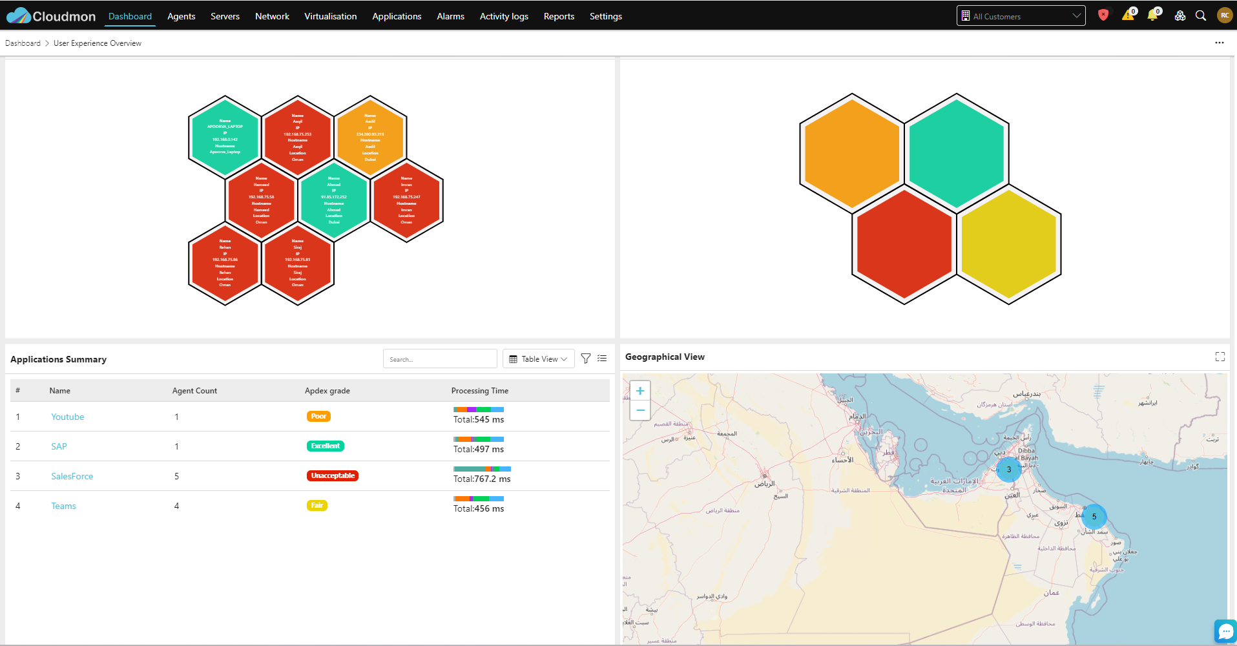Select the APOORVA_LAPTOP agent hexagon
The image size is (1237, 646).
(x=225, y=136)
